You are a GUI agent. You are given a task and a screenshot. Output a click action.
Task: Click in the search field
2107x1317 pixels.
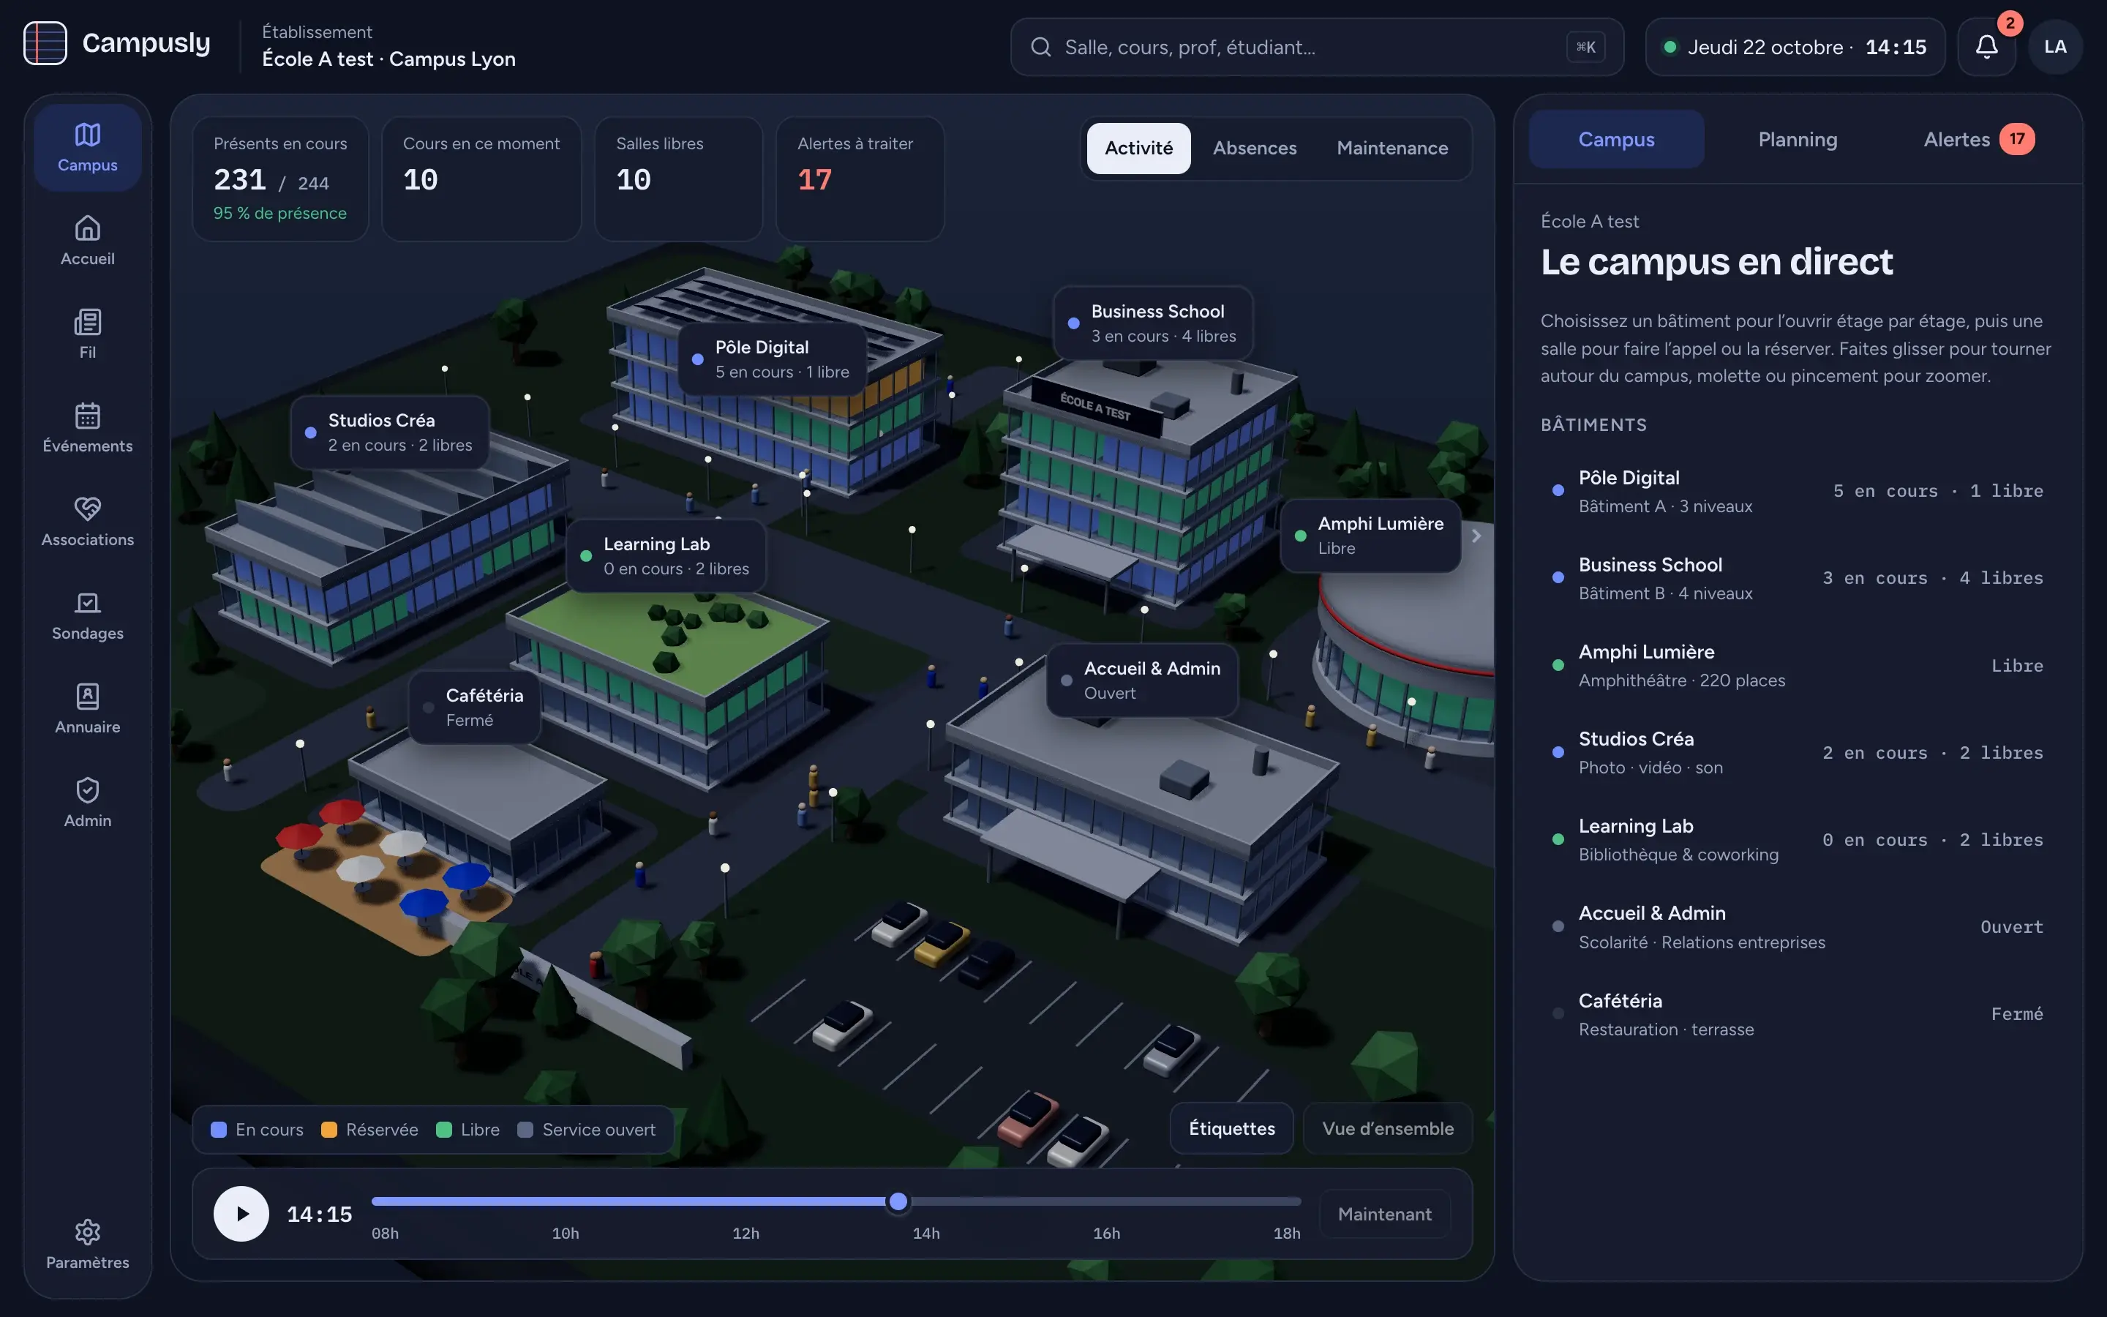[1316, 47]
